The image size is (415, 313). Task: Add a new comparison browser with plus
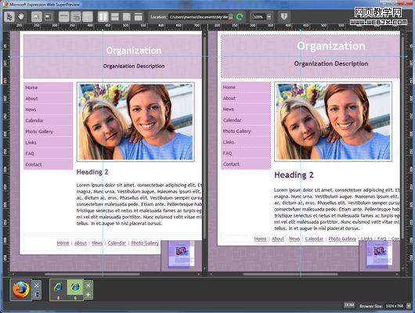88,294
